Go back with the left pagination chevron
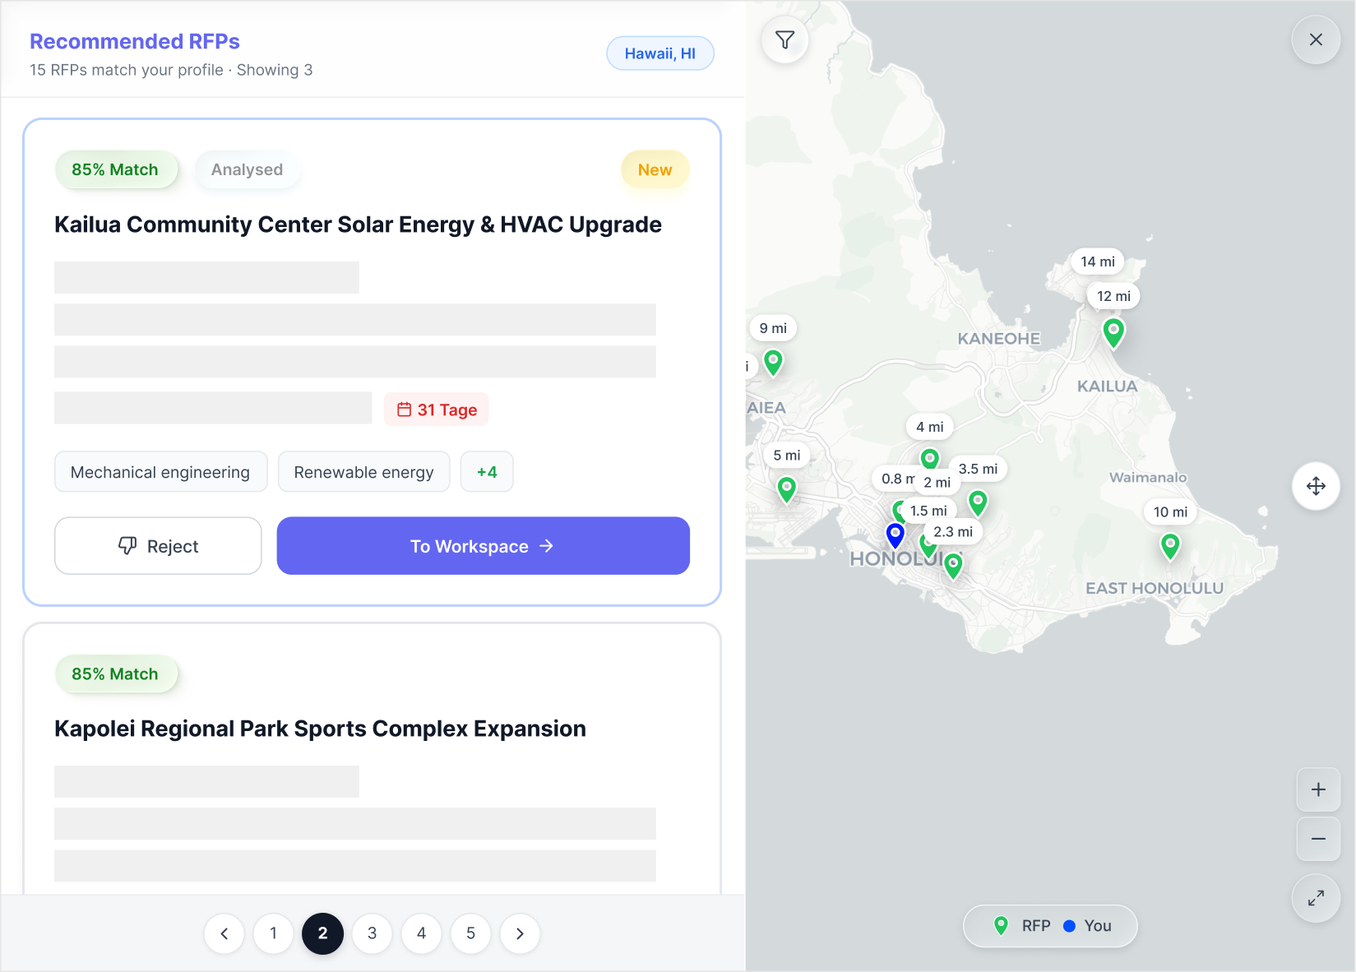Image resolution: width=1356 pixels, height=972 pixels. pyautogui.click(x=224, y=933)
